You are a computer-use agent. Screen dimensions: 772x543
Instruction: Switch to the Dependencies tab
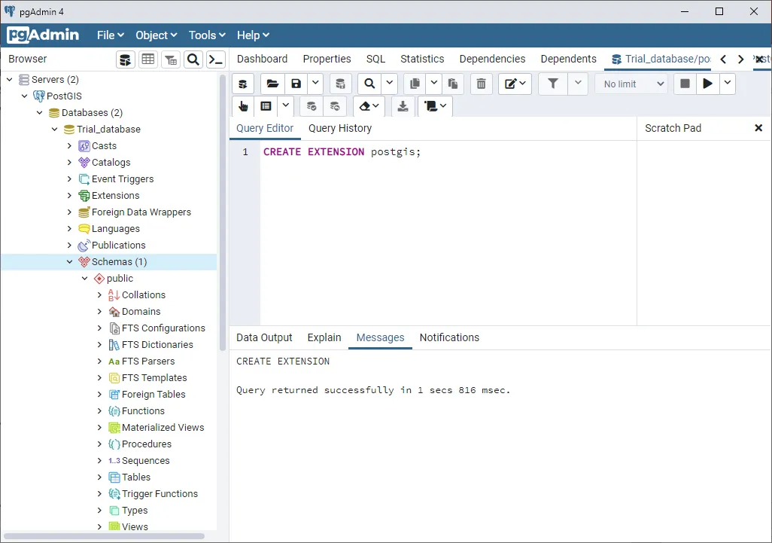pyautogui.click(x=492, y=59)
